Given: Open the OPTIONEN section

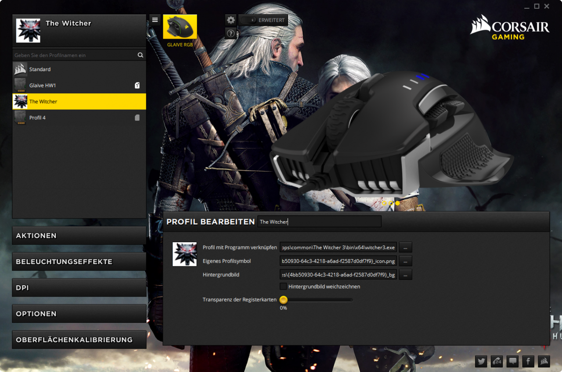Looking at the screenshot, I should click(x=79, y=314).
